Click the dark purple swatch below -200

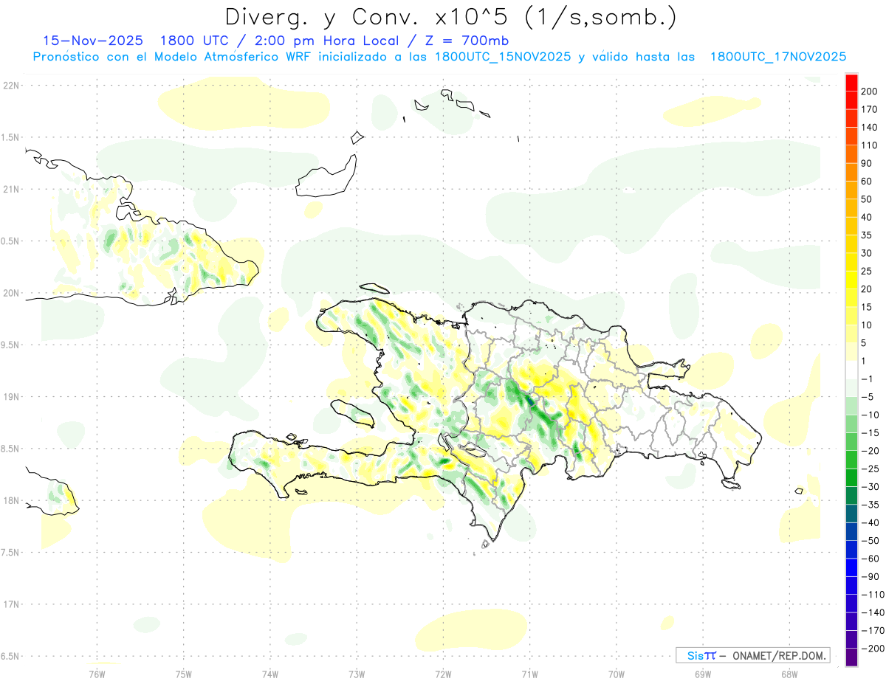coord(852,657)
